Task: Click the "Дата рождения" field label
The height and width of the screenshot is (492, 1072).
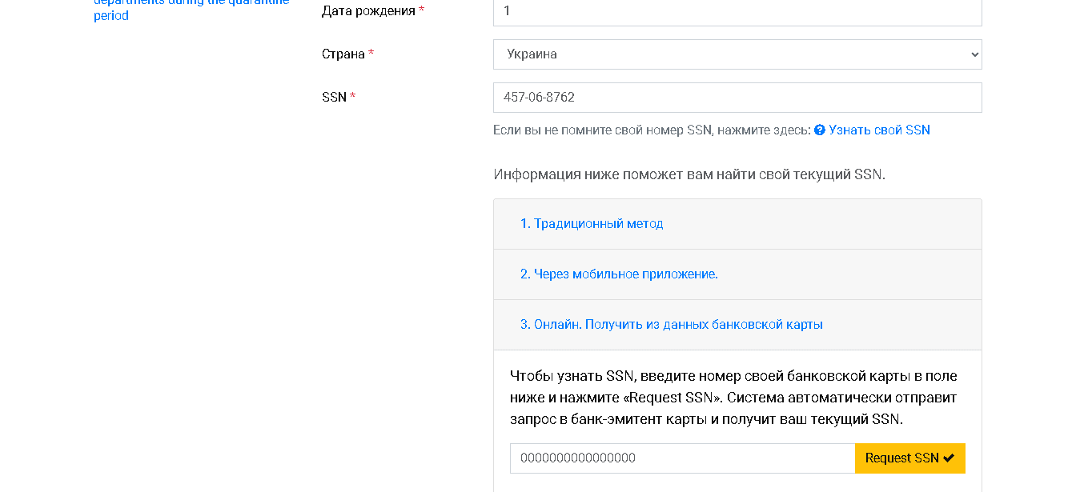Action: coord(368,11)
